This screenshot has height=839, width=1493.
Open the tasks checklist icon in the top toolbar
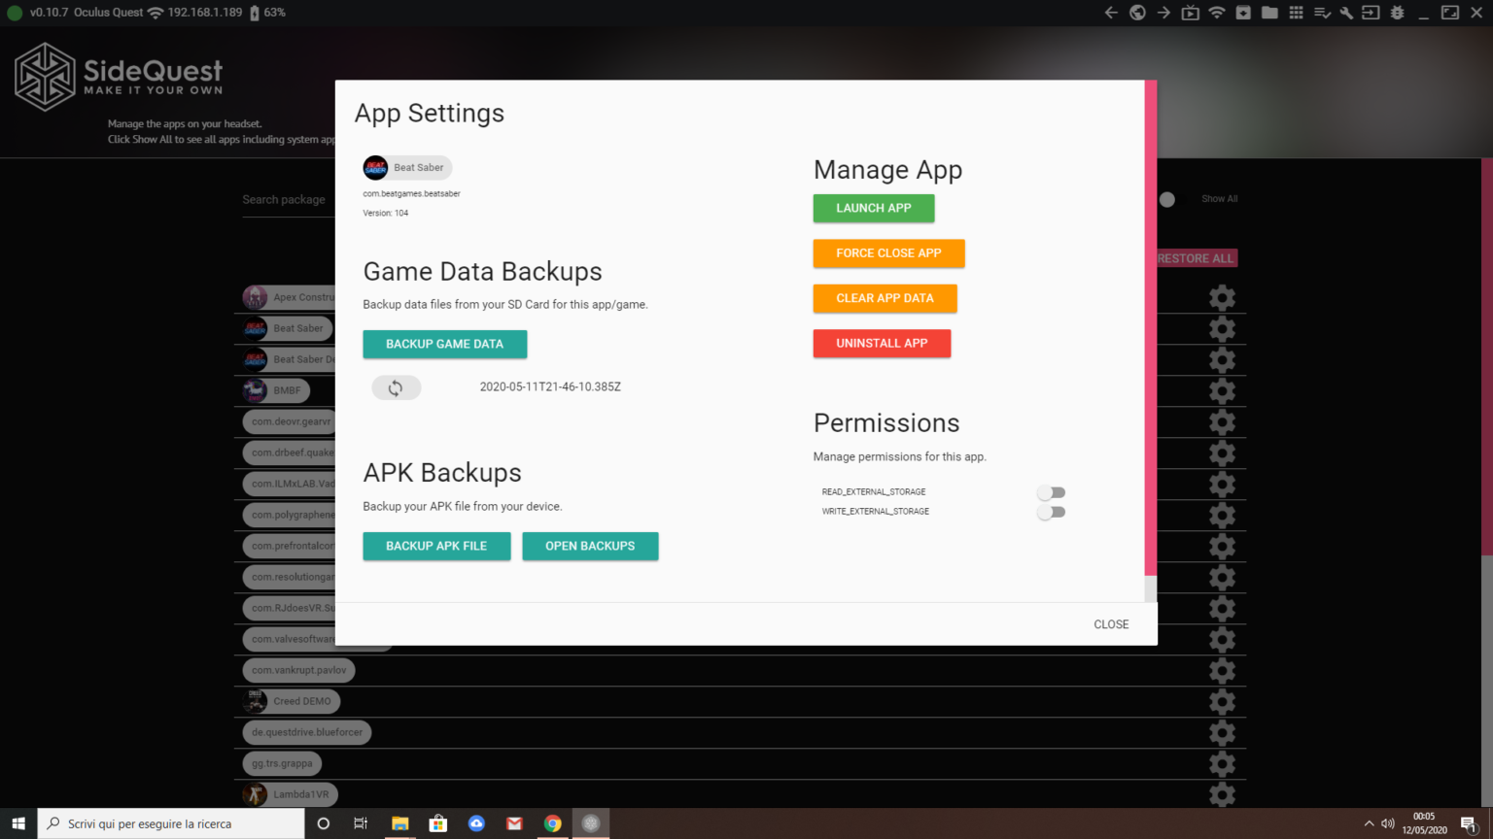1322,13
